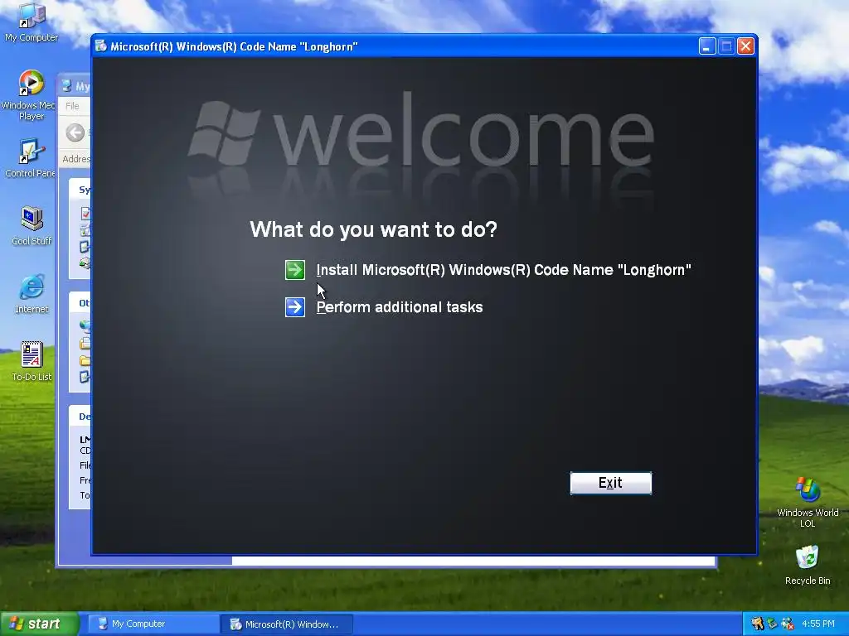Open the My Computer desktop icon
This screenshot has width=849, height=636.
tap(32, 22)
